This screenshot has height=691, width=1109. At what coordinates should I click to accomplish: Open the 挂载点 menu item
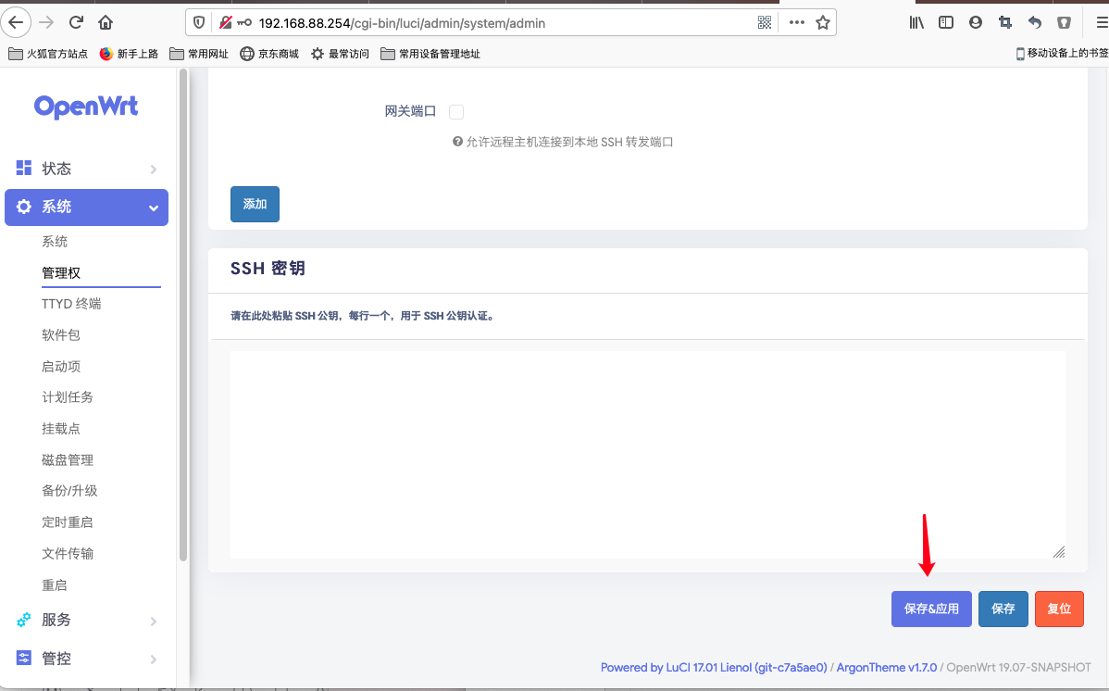61,429
